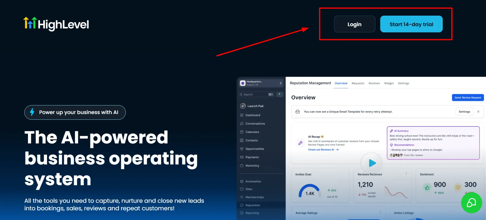Image resolution: width=486 pixels, height=220 pixels.
Task: Click the Opportunities sidebar icon
Action: pyautogui.click(x=242, y=149)
